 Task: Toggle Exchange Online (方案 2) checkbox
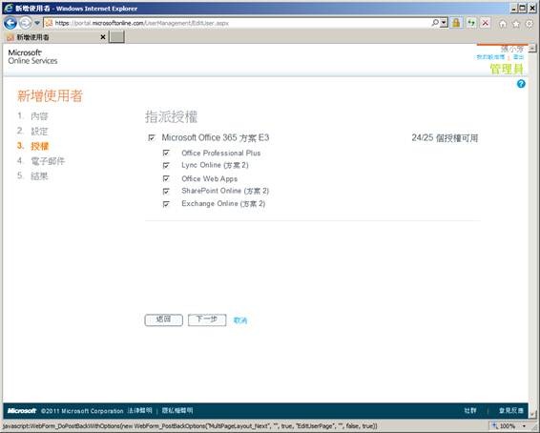(x=166, y=204)
